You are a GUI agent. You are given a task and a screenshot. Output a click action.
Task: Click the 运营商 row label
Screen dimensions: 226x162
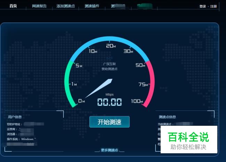(12, 129)
